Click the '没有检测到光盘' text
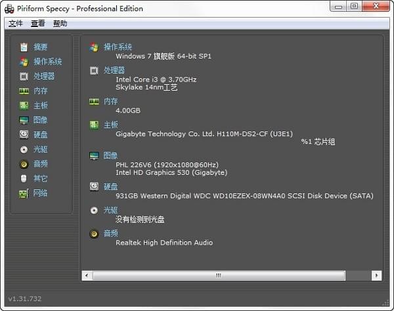The width and height of the screenshot is (394, 311). [140, 220]
